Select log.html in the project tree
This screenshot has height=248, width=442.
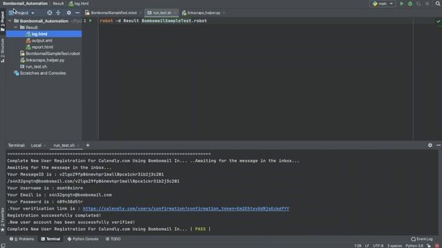click(39, 34)
